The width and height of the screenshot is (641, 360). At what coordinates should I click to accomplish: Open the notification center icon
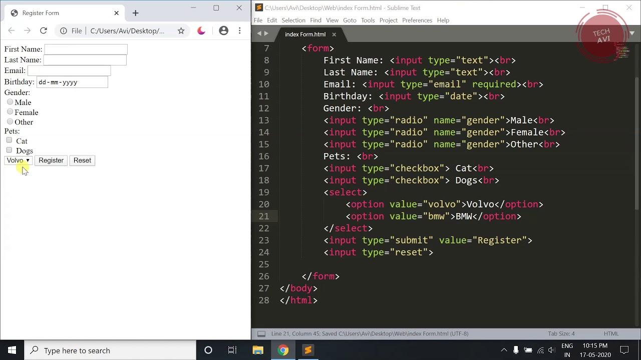pyautogui.click(x=624, y=350)
